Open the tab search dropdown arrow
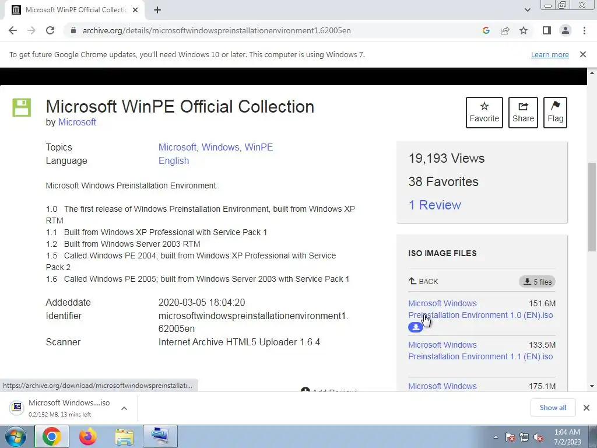 pos(527,10)
